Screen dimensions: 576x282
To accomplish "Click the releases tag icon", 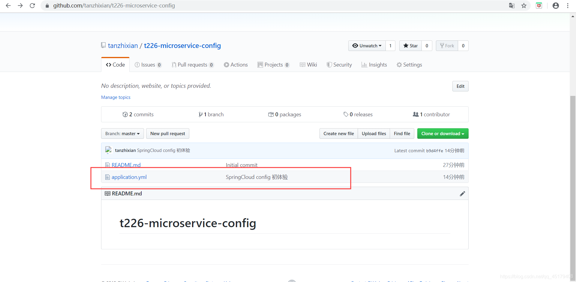I will click(x=346, y=114).
